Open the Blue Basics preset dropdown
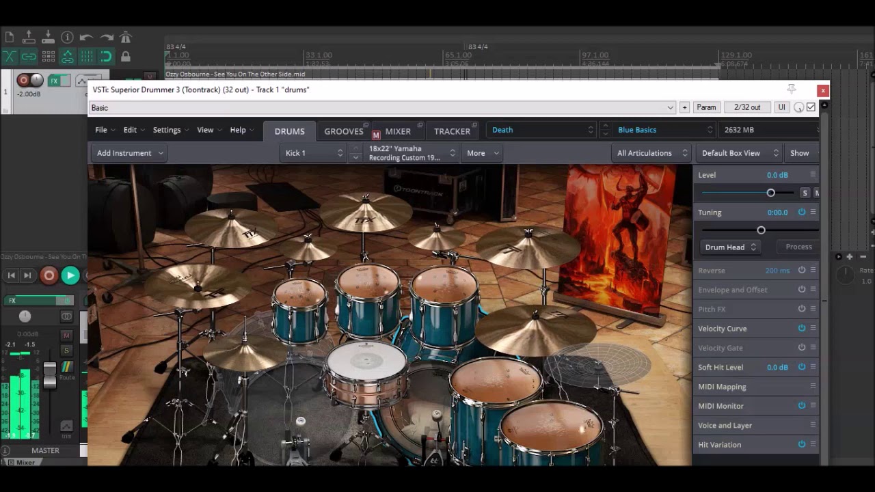 (664, 130)
